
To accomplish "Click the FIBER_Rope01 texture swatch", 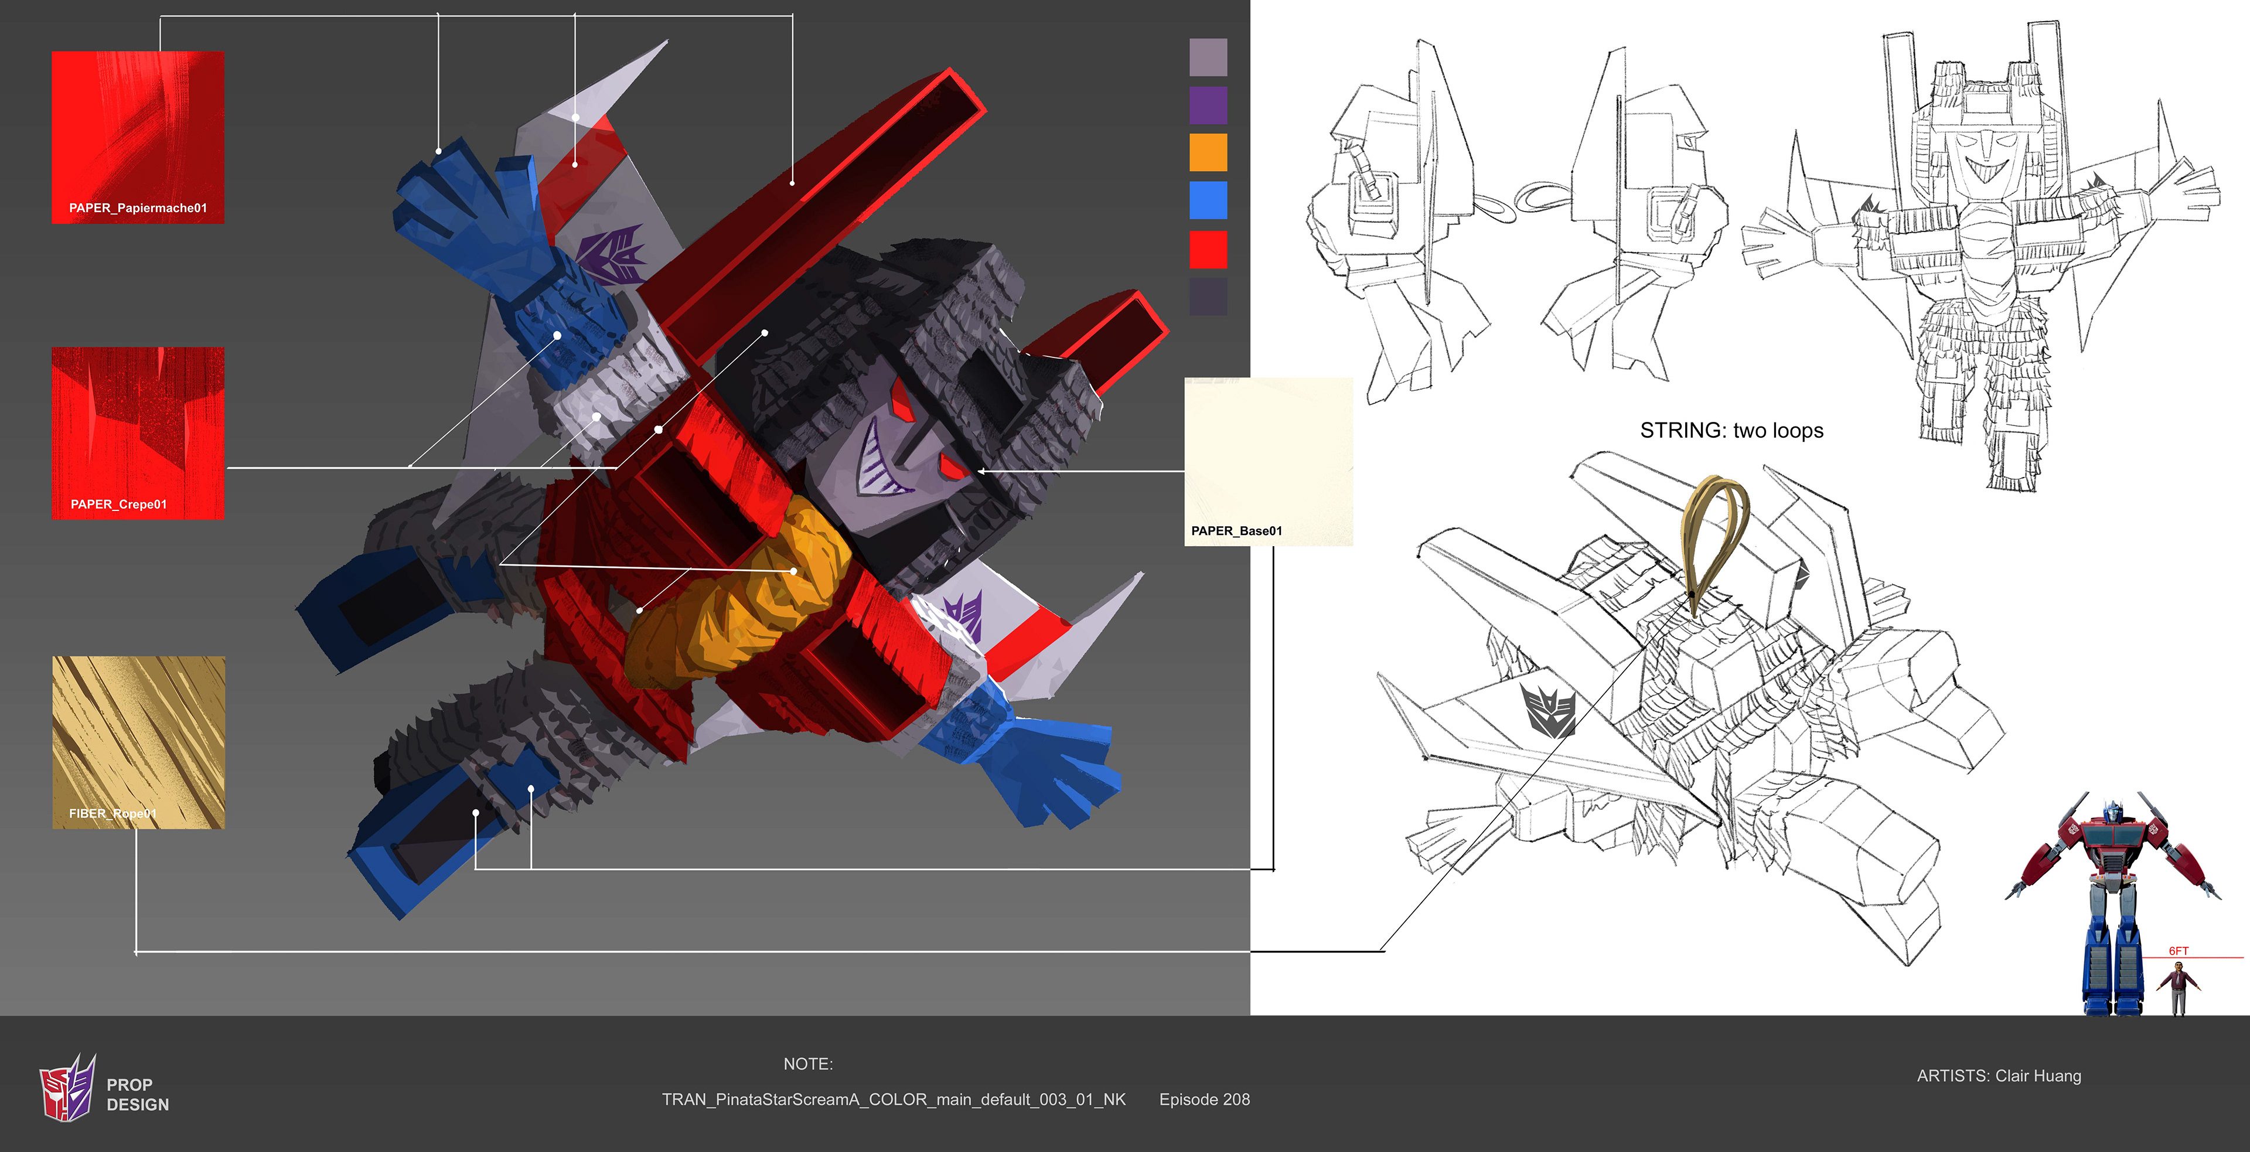I will coord(138,742).
